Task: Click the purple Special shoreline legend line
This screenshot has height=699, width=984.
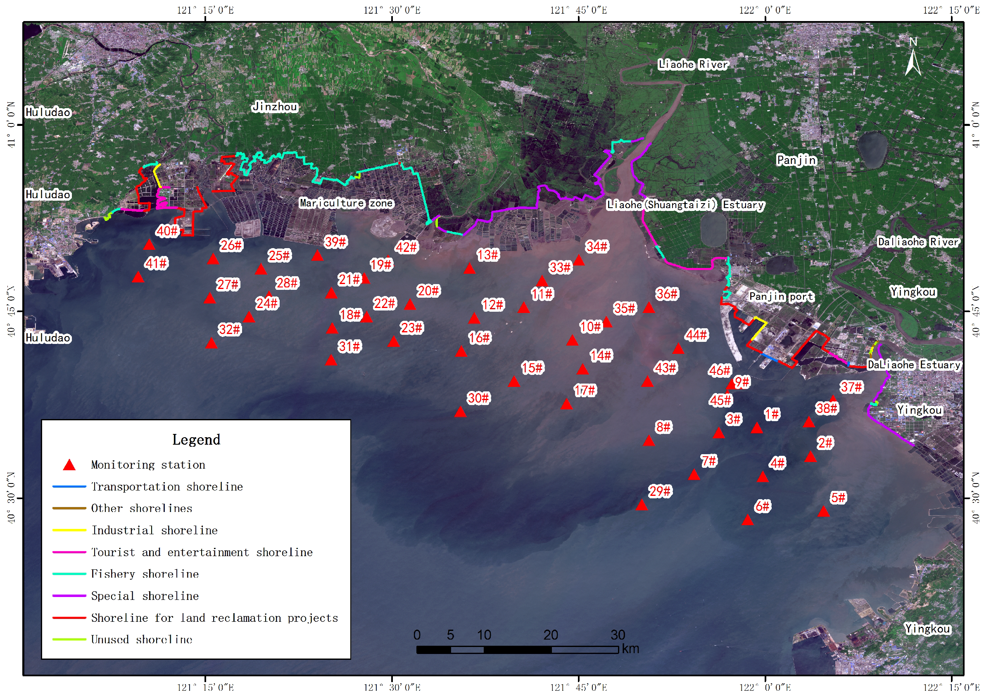Action: [69, 596]
